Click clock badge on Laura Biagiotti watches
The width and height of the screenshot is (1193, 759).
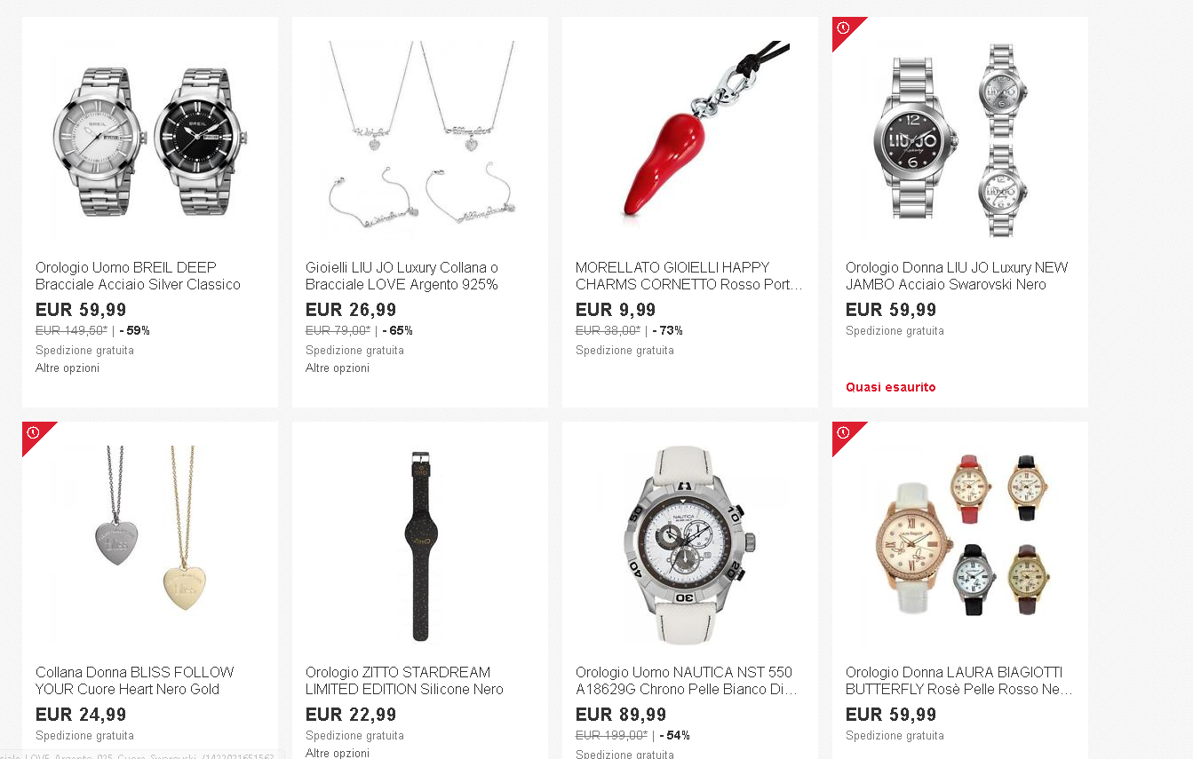(x=844, y=433)
